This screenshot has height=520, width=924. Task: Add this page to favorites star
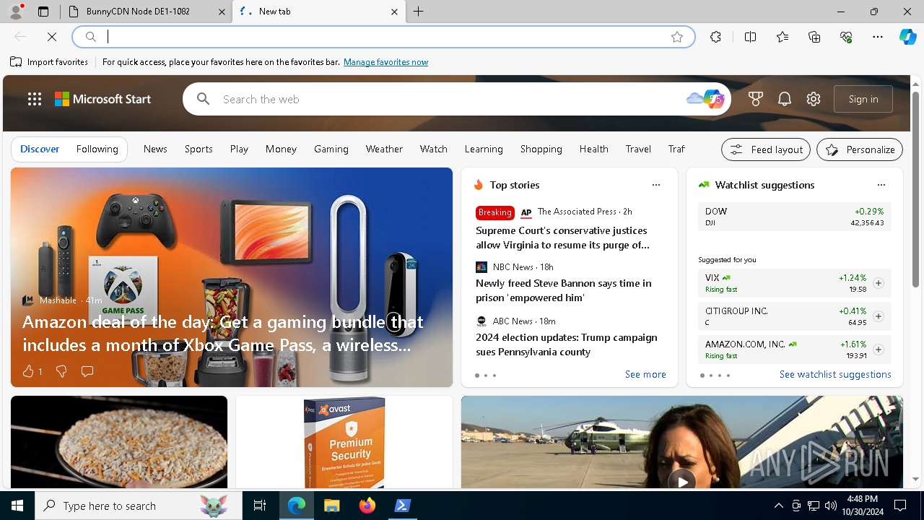click(x=677, y=37)
